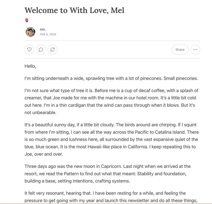Click the paragraph about small pinecones
The width and height of the screenshot is (212, 204).
point(111,78)
